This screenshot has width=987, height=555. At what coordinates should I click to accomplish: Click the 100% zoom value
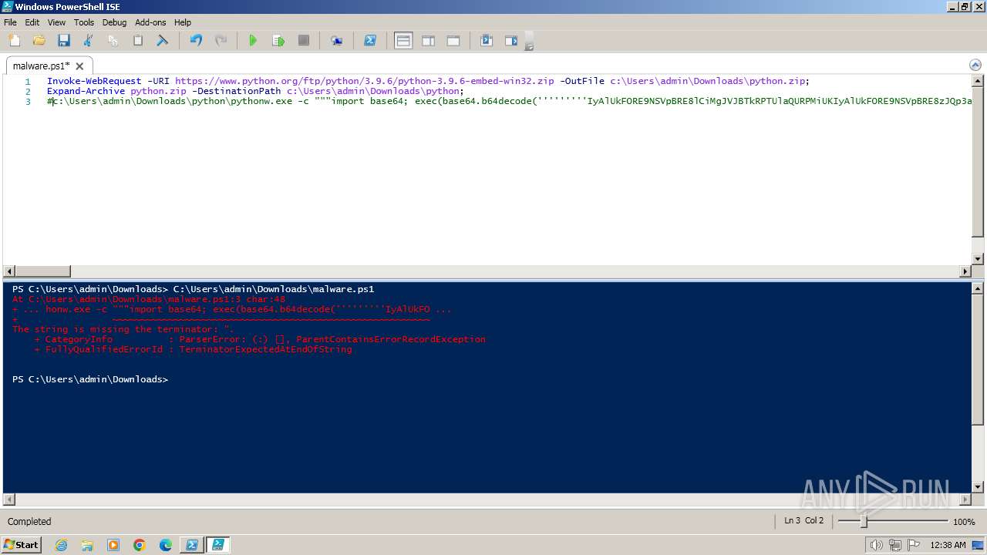coord(964,522)
